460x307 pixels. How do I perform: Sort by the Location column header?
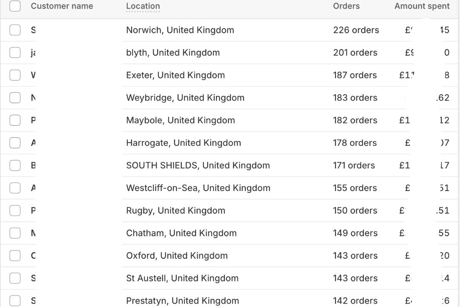[x=143, y=6]
